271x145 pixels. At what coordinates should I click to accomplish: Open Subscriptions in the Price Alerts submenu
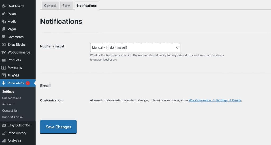click(12, 98)
